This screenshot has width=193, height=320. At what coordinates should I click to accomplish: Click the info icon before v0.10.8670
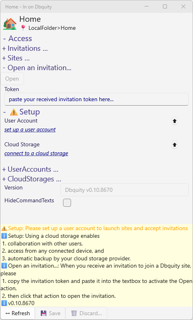pos(4,303)
